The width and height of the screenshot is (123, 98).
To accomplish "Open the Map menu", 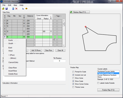I will (15, 5).
